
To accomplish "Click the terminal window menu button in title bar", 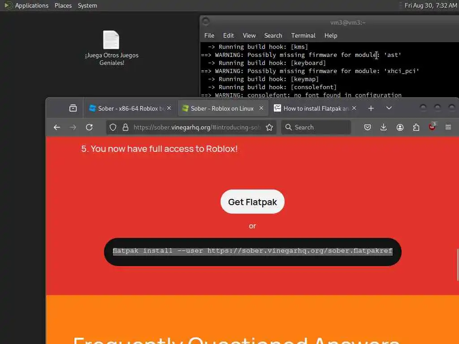I will tap(206, 21).
